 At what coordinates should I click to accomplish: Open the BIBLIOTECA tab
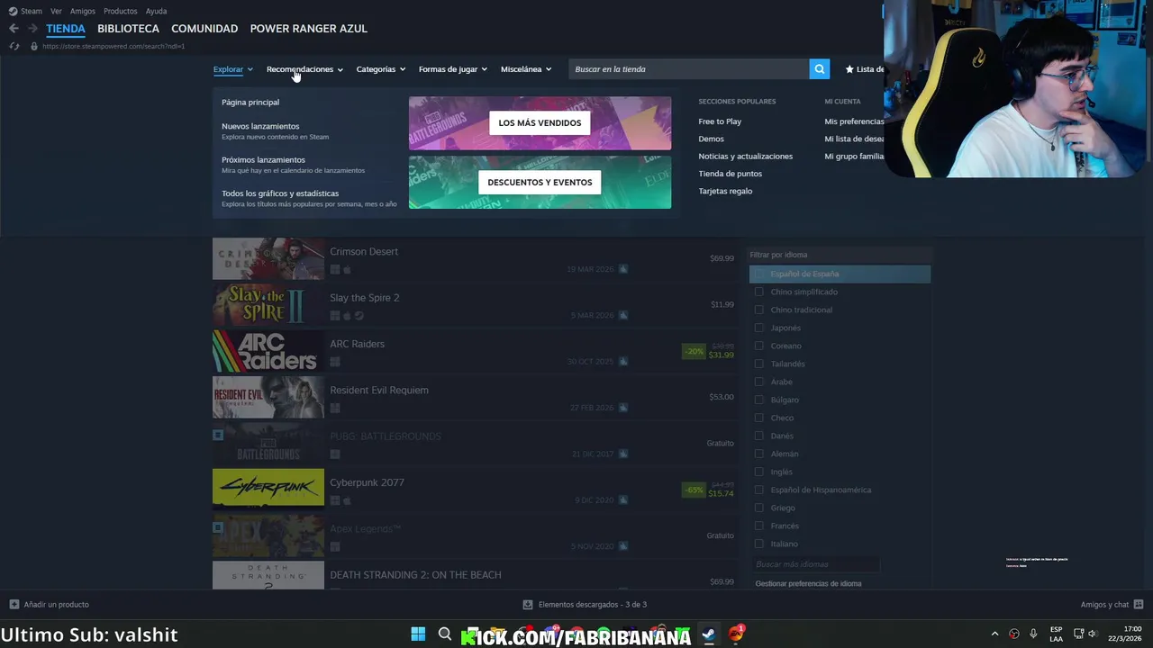click(128, 29)
